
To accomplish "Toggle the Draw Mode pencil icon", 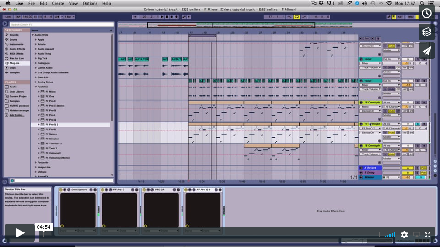I will pos(389,17).
